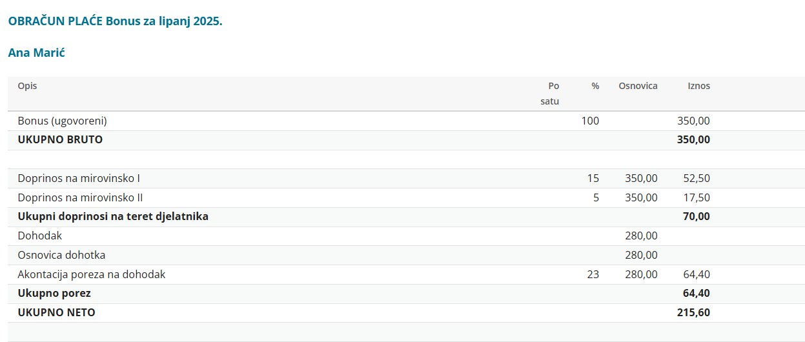Click the 17,50 contribution amount

[697, 197]
